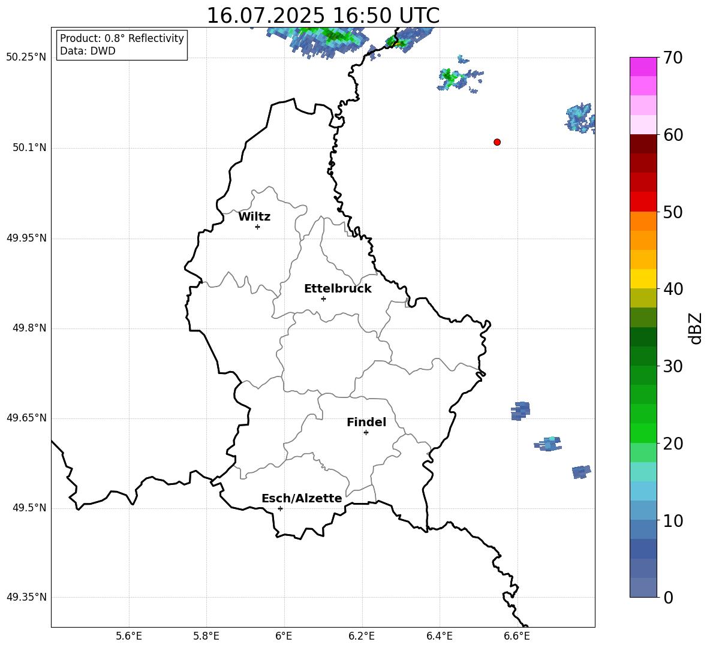Click the 50.25°N latitude label
This screenshot has width=710, height=648.
[26, 58]
